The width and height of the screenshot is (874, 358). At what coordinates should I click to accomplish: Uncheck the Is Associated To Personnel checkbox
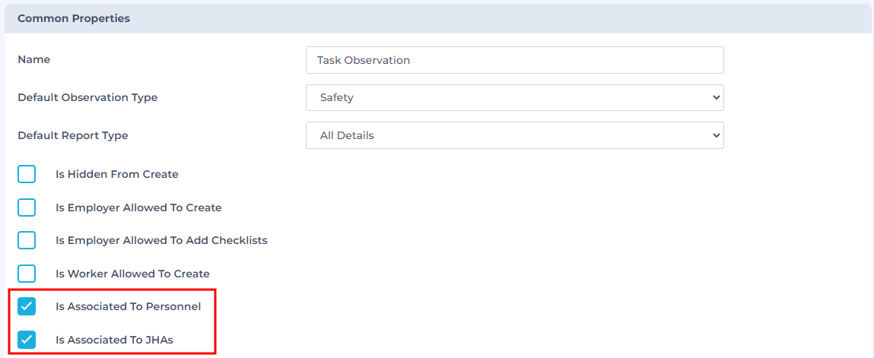pos(27,306)
